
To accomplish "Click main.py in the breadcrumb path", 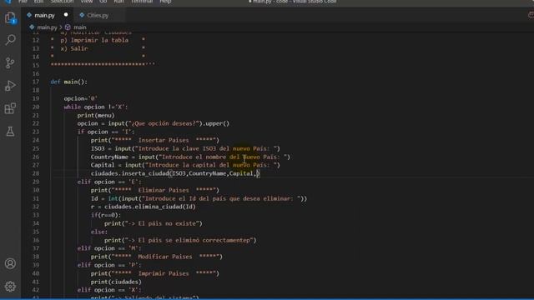I will (x=47, y=27).
